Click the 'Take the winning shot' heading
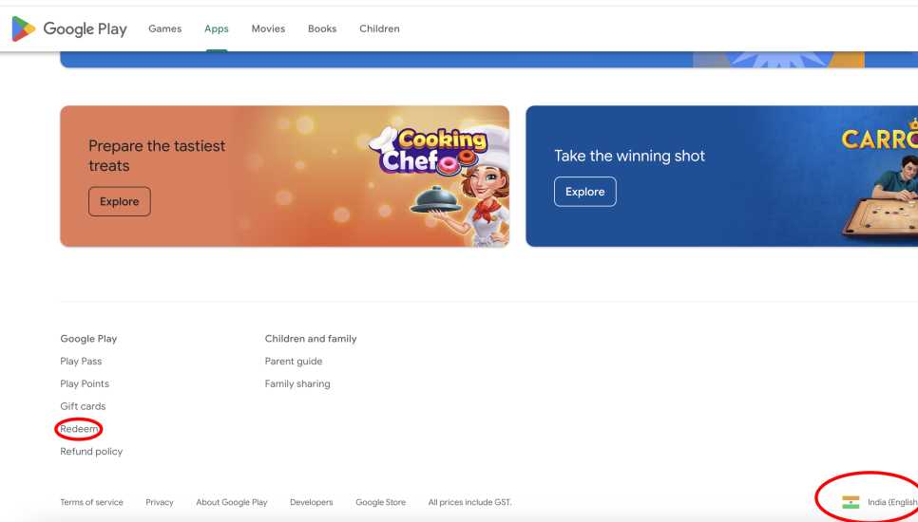 click(629, 156)
